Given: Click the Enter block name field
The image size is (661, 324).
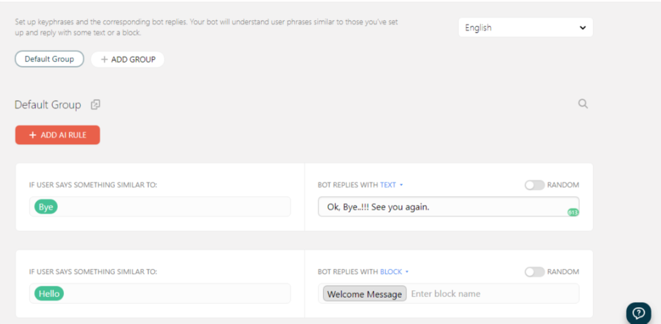Looking at the screenshot, I should [x=490, y=294].
